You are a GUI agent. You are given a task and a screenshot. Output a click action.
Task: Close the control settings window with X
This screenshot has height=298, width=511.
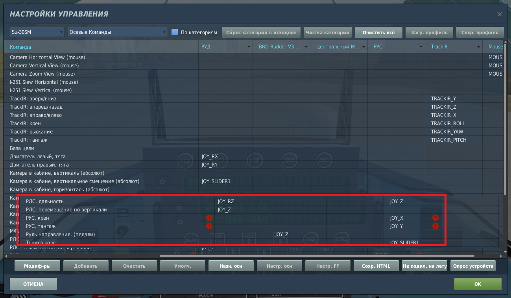coord(500,14)
